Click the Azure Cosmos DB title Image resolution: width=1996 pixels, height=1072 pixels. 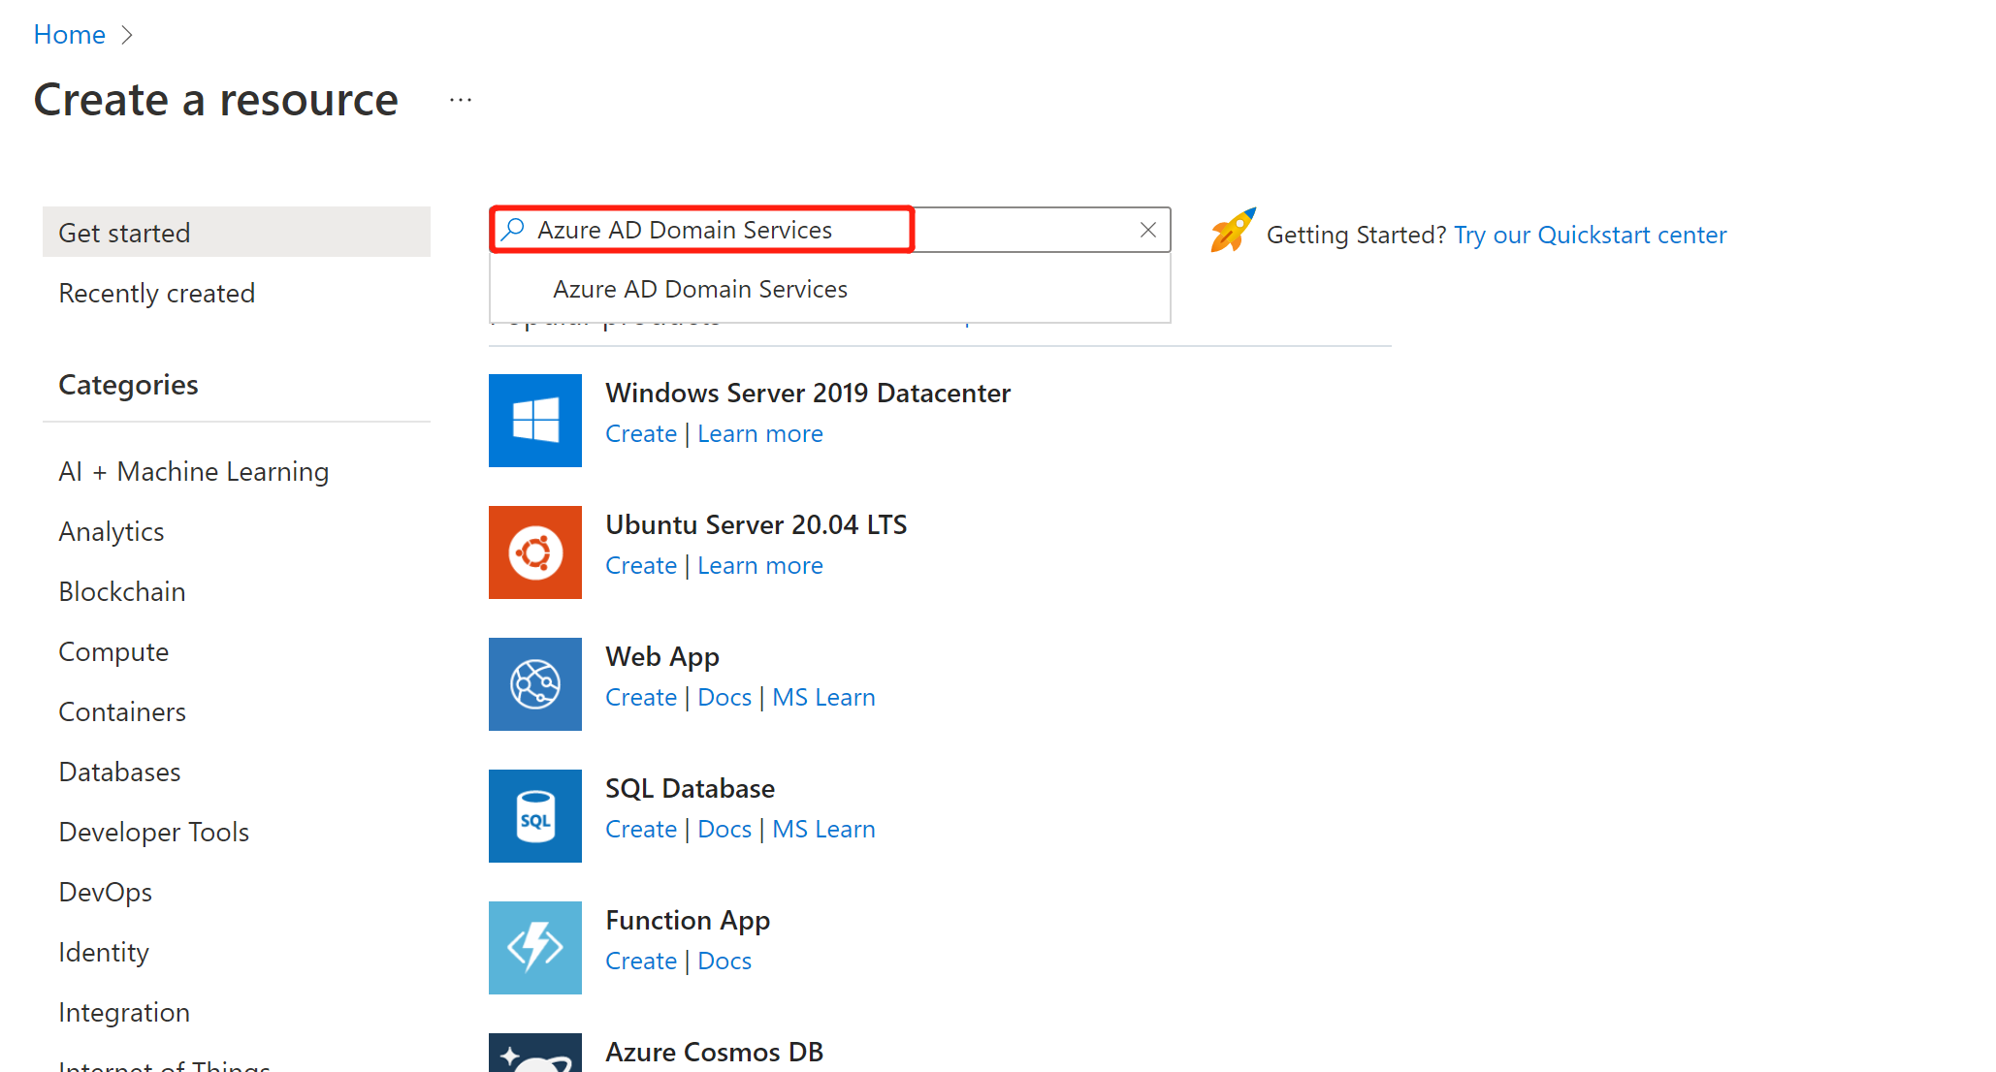pyautogui.click(x=714, y=1052)
